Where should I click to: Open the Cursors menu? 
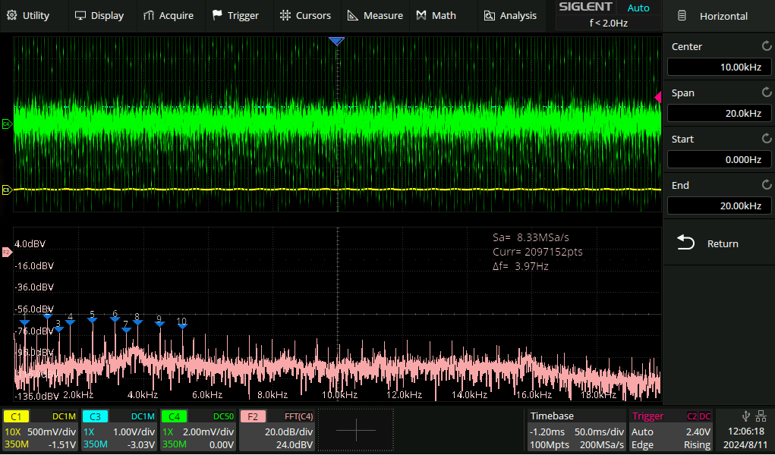305,15
